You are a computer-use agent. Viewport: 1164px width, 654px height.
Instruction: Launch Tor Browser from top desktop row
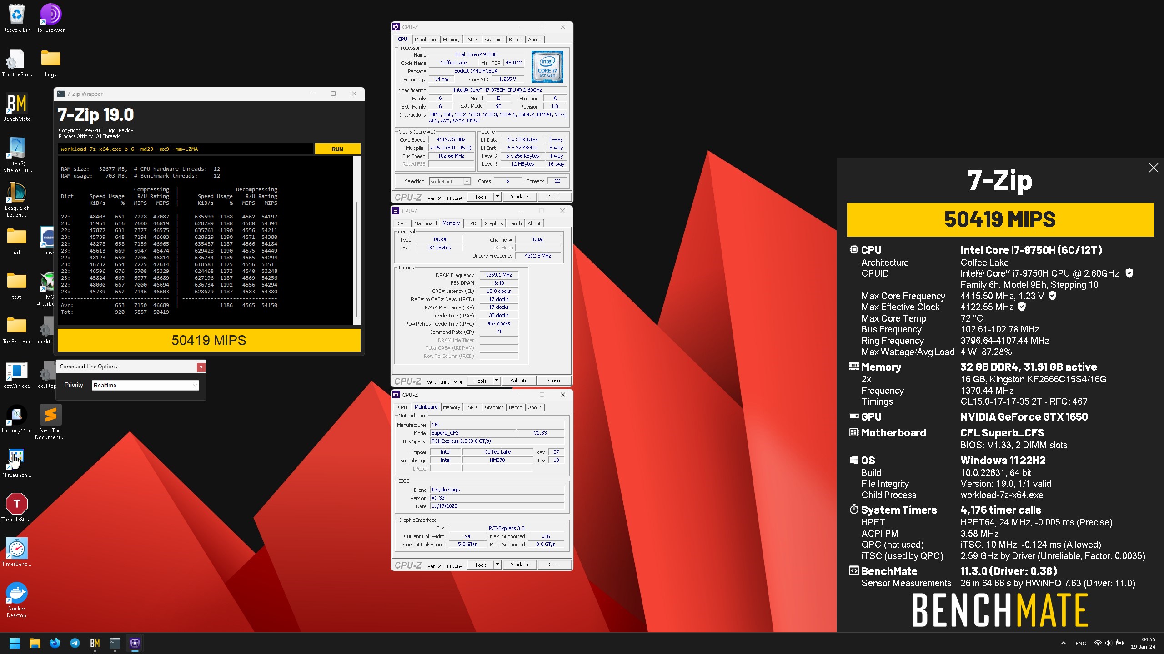[50, 18]
